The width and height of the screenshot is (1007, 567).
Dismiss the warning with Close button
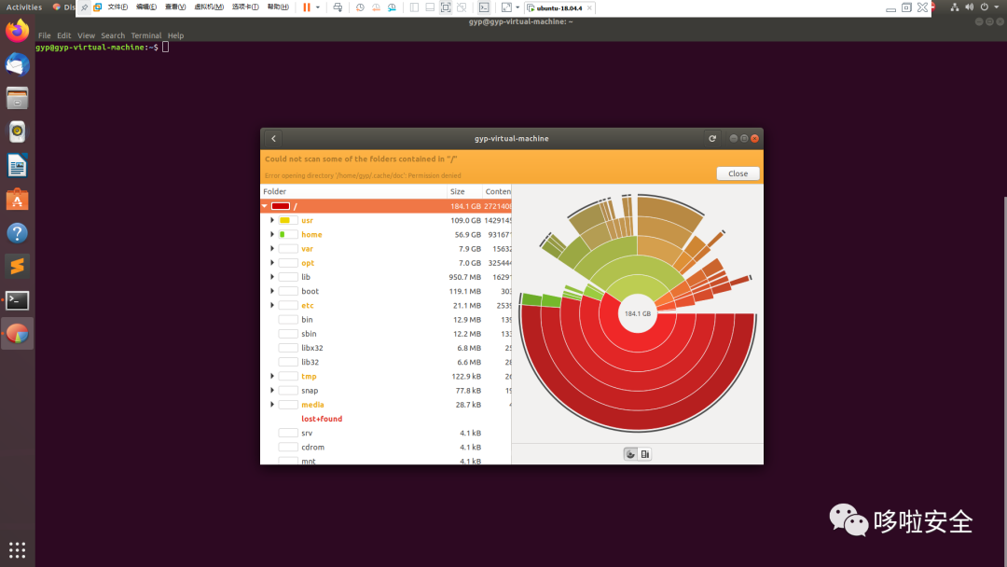tap(738, 173)
